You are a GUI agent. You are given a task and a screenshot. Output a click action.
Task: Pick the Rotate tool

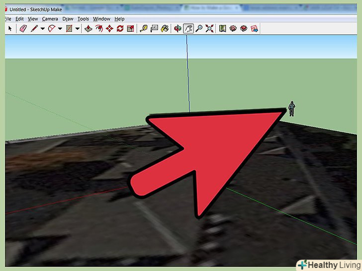click(120, 29)
